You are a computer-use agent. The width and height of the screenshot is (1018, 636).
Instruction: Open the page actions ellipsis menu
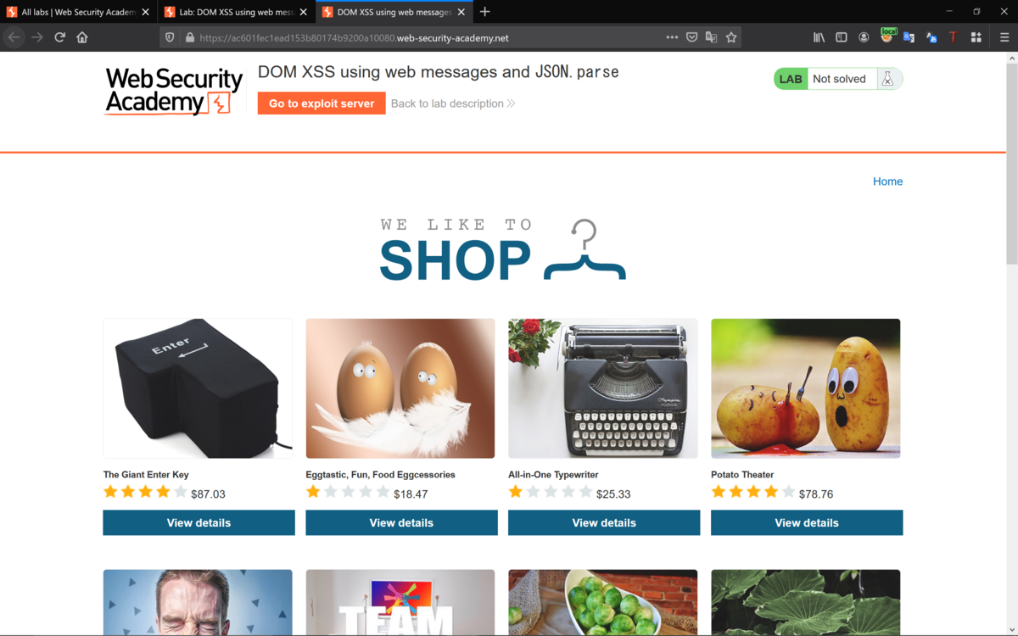(x=672, y=37)
